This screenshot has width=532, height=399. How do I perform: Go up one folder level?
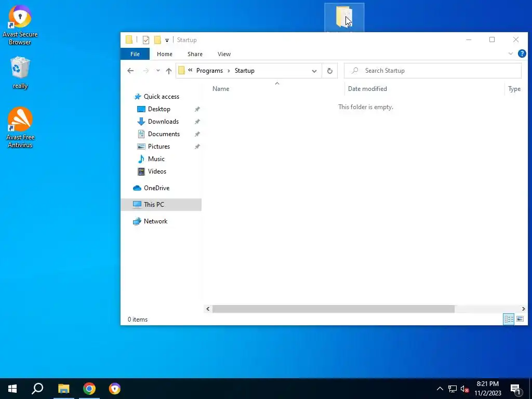click(x=169, y=71)
